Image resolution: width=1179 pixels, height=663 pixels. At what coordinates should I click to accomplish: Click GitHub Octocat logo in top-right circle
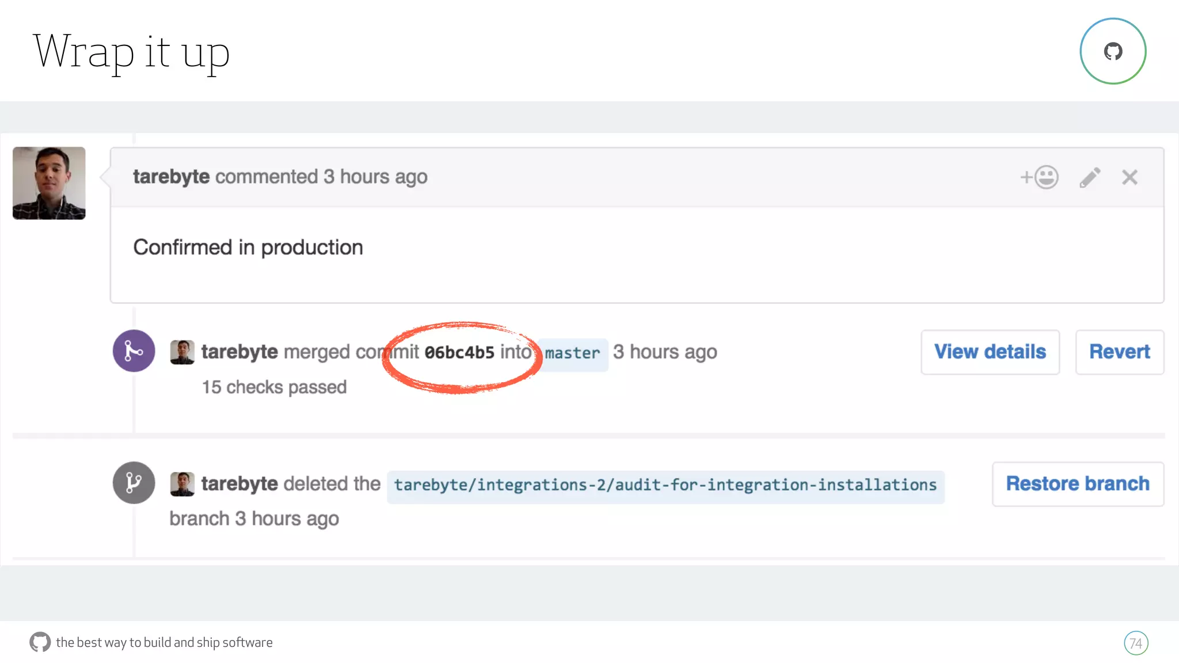[1113, 51]
